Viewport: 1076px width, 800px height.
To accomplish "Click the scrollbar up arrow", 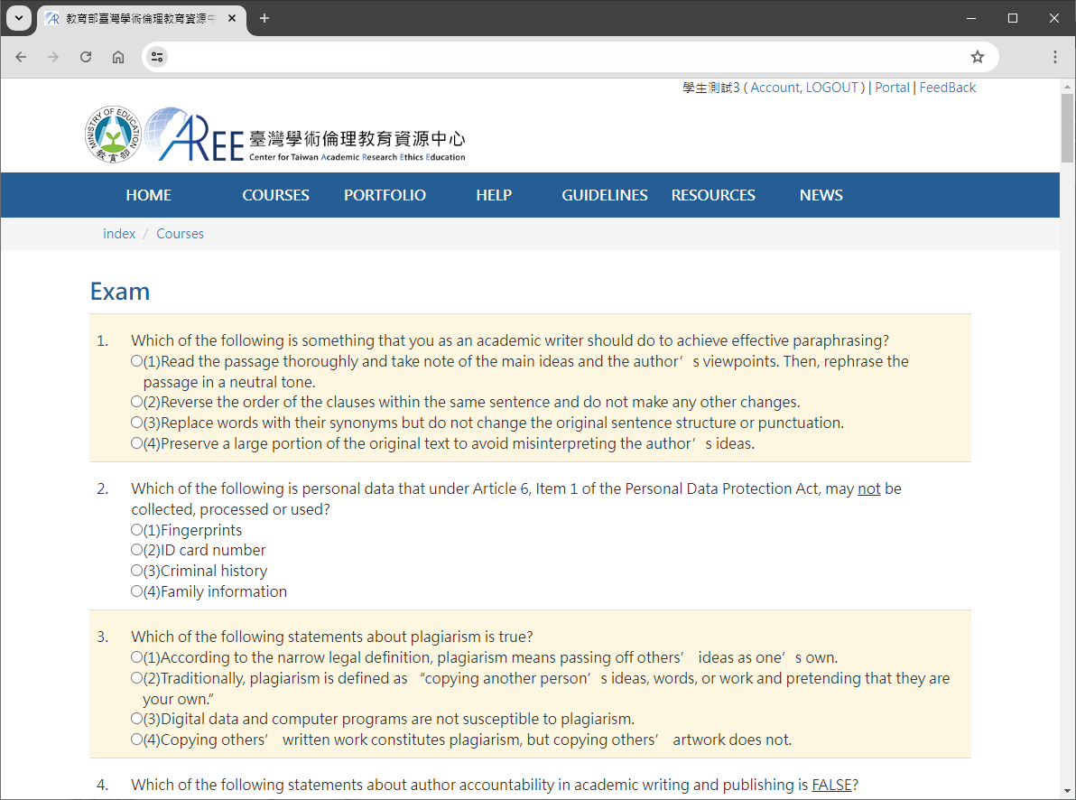I will 1067,87.
